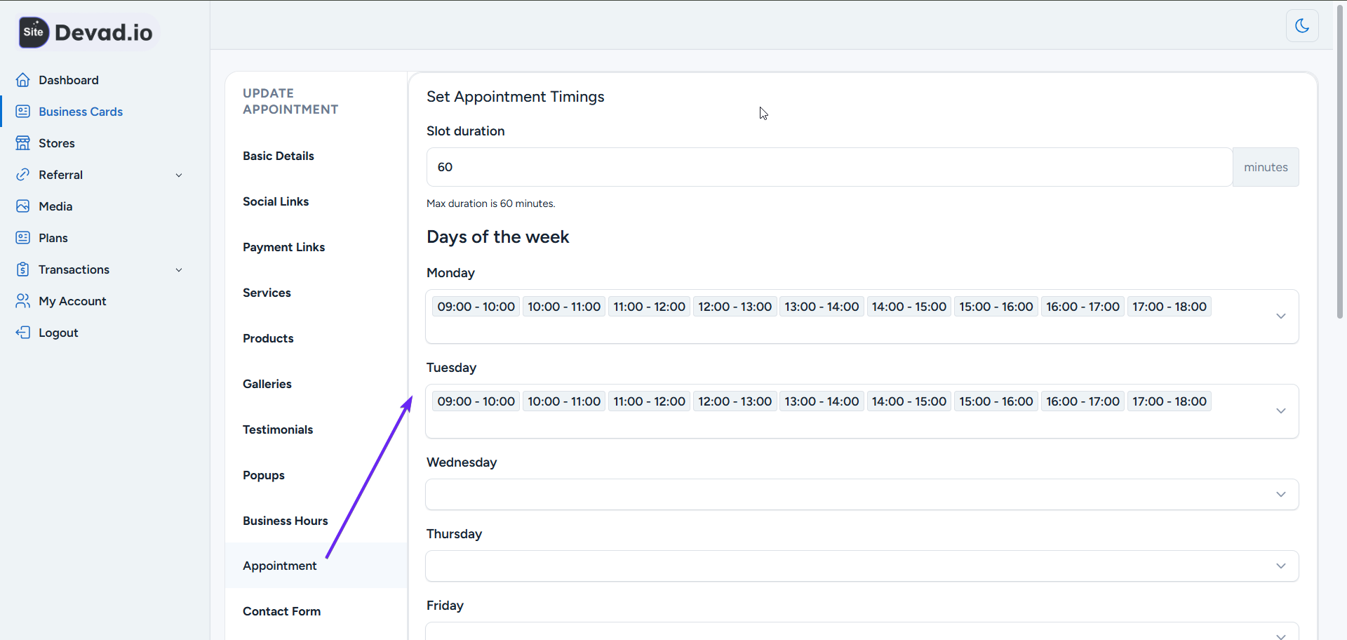Open the Testimonials section
This screenshot has height=640, width=1347.
(x=278, y=429)
